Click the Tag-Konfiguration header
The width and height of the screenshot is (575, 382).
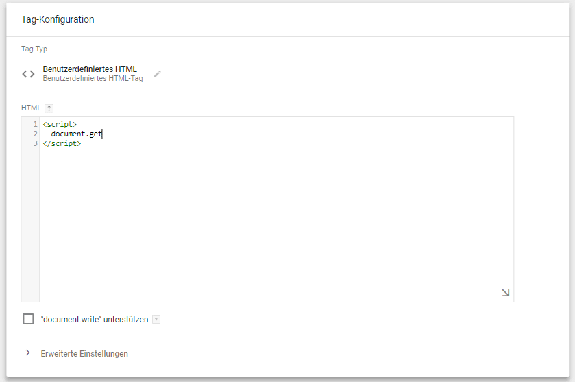click(x=58, y=19)
